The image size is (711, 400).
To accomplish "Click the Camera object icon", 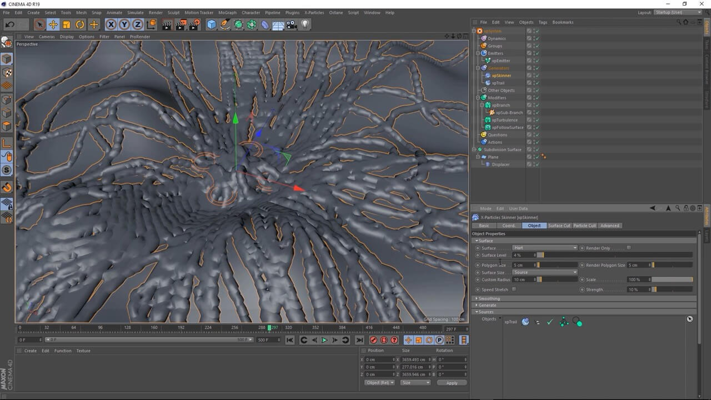I will pyautogui.click(x=292, y=24).
